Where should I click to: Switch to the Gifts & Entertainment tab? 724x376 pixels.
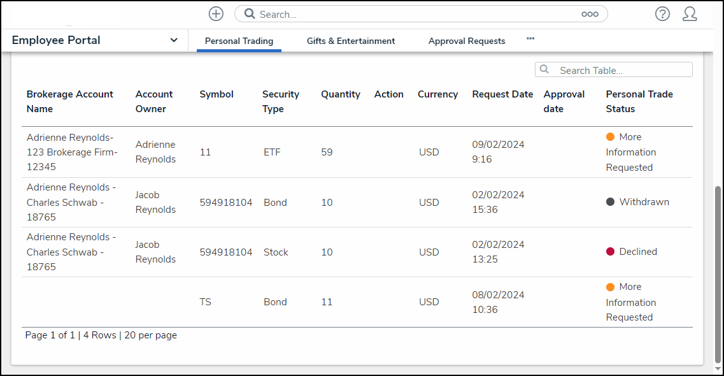point(350,41)
